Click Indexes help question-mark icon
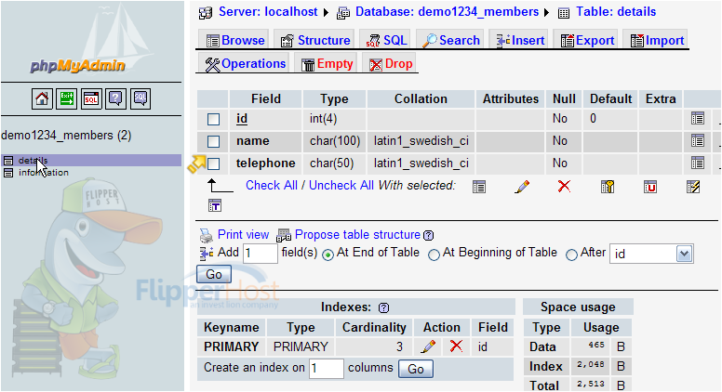 (383, 307)
